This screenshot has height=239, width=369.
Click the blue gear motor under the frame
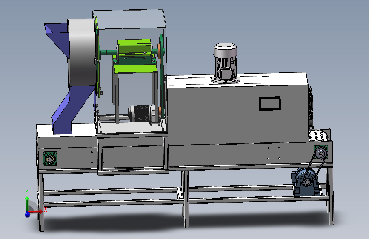(306, 182)
